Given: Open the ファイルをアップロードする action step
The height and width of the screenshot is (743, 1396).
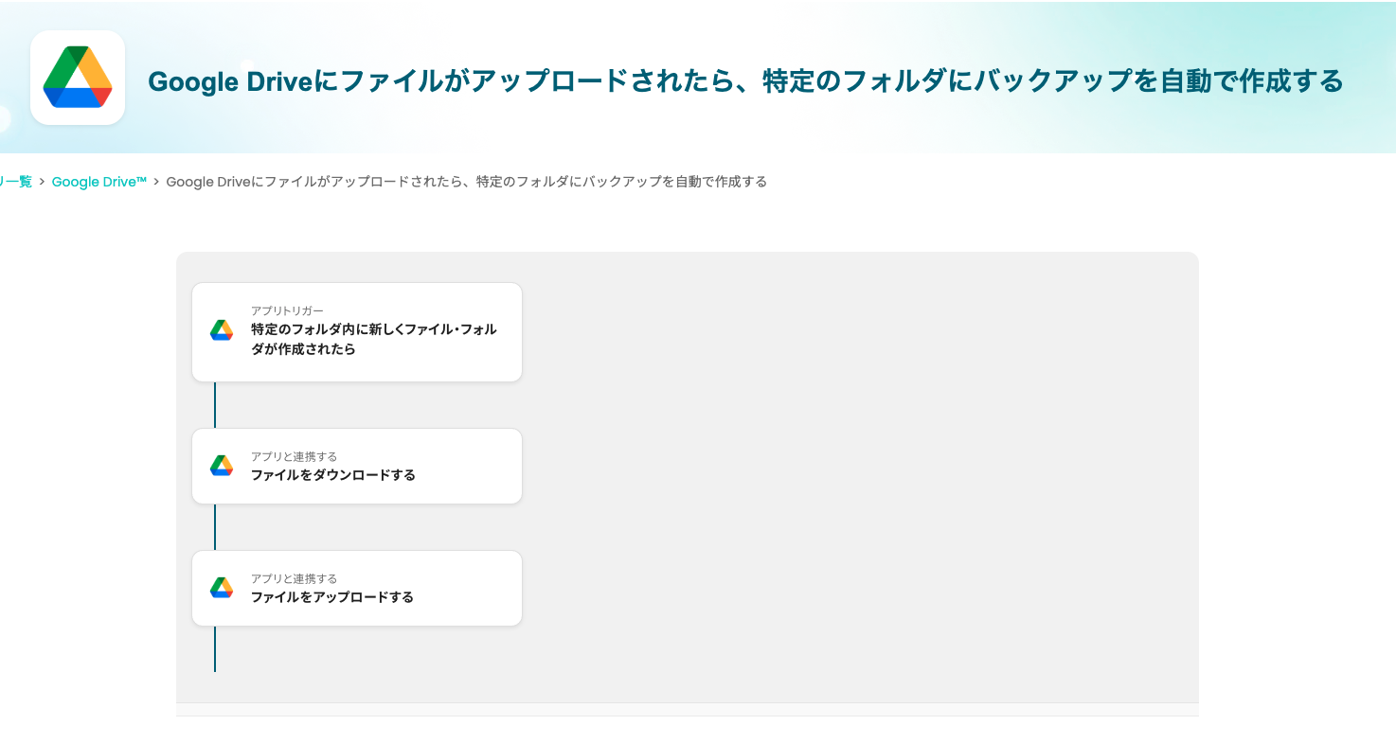Looking at the screenshot, I should (x=356, y=588).
